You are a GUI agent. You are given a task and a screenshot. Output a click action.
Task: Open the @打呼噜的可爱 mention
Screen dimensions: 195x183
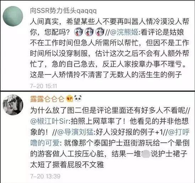(110, 137)
